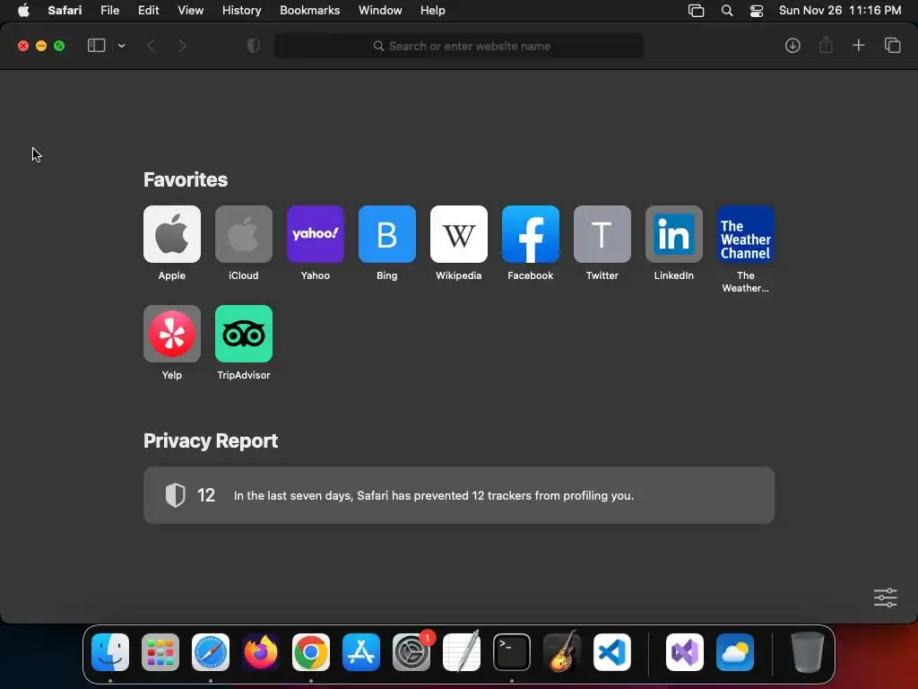918x689 pixels.
Task: Open the privacy report shield in toolbar
Action: click(254, 46)
